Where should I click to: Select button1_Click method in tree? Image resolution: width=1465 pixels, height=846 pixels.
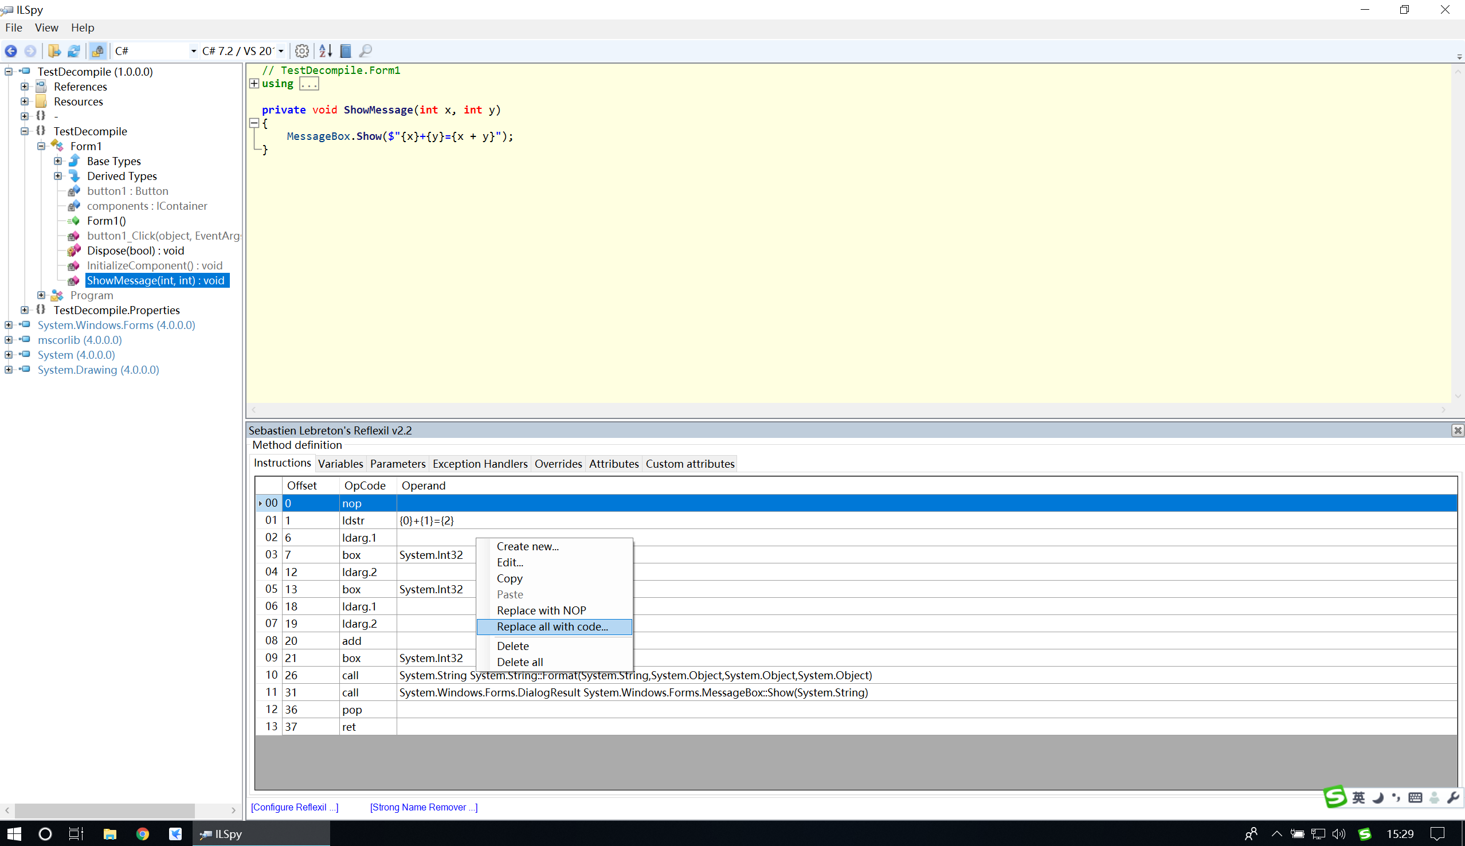point(163,236)
